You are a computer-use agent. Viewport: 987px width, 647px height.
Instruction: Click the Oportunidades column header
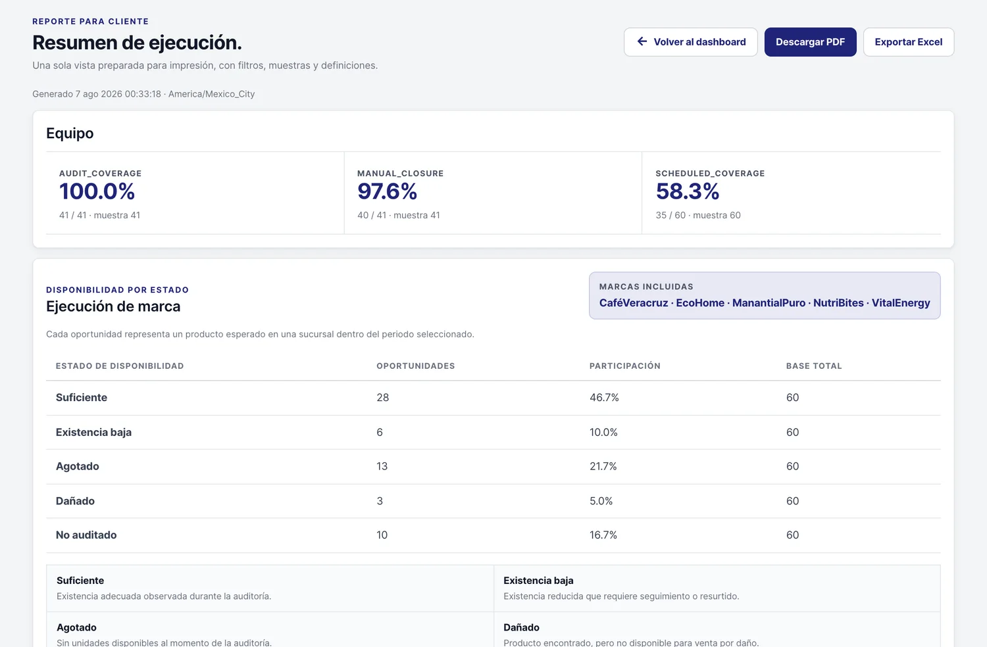click(x=416, y=366)
